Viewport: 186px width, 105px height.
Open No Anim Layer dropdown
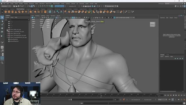click(x=148, y=99)
